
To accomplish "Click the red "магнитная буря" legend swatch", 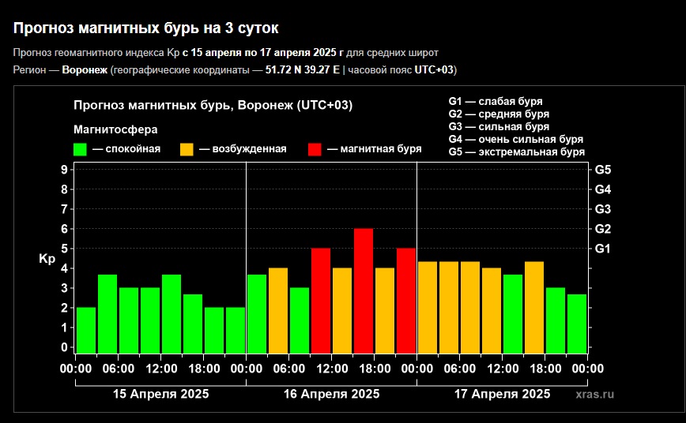I will click(x=315, y=149).
